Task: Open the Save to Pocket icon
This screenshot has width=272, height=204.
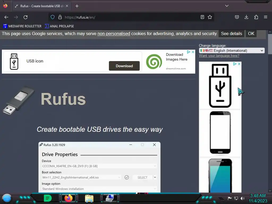Action: (x=237, y=17)
